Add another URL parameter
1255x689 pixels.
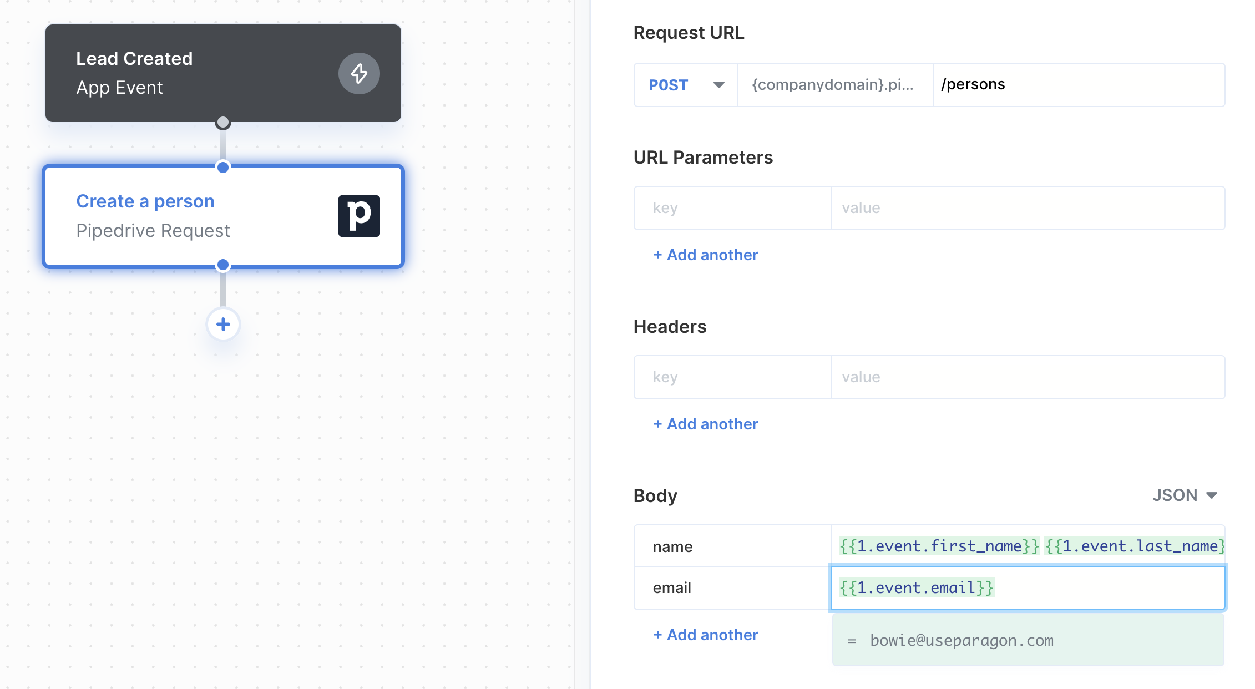[705, 255]
